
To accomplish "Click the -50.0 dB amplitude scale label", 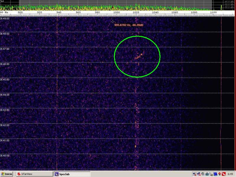I will click(229, 4).
